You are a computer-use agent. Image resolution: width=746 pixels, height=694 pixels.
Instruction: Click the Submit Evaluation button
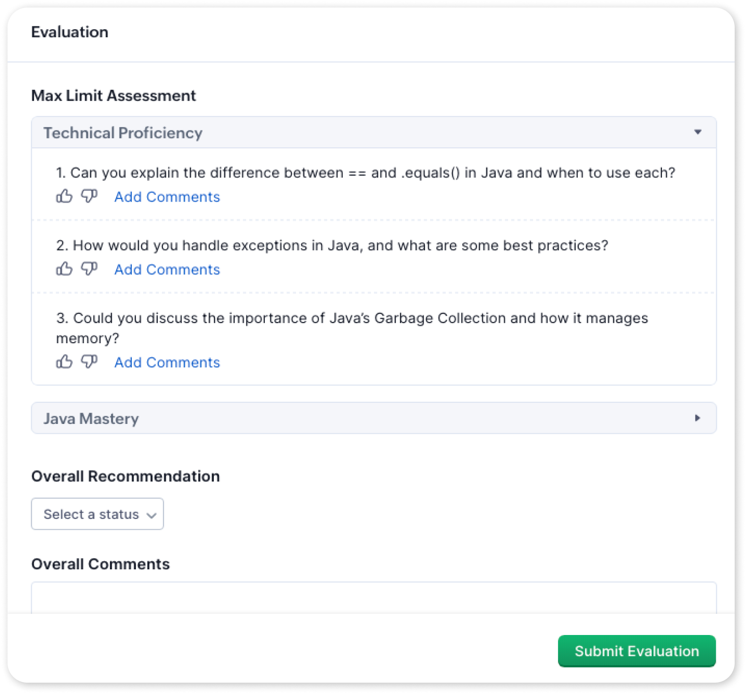click(x=636, y=651)
